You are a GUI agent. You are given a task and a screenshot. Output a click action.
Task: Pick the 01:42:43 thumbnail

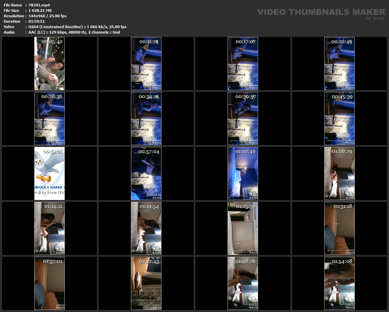point(146,283)
